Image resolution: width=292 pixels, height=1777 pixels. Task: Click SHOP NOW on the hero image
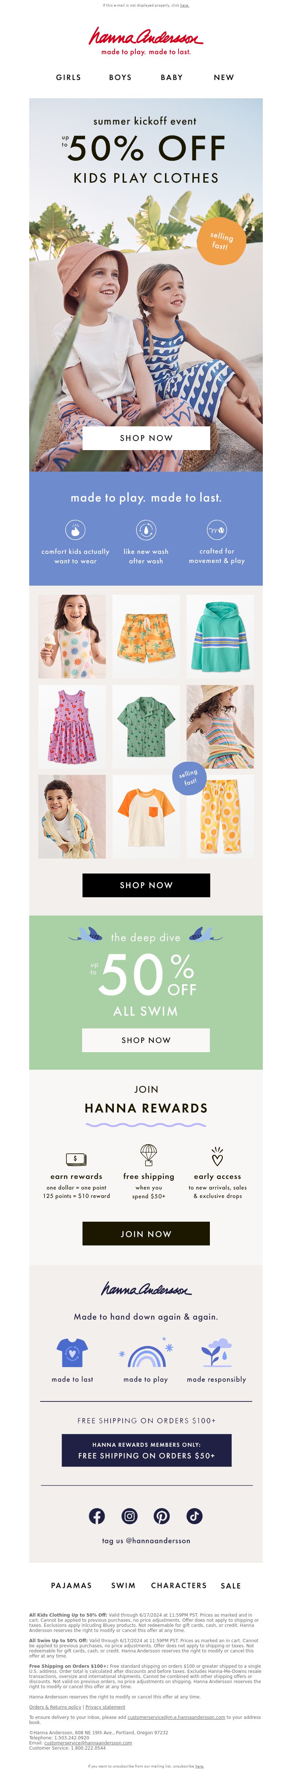(146, 438)
